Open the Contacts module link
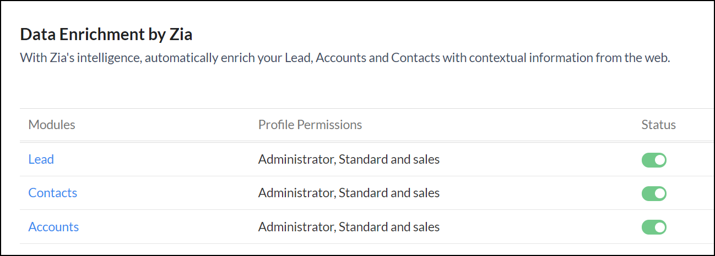 tap(53, 193)
